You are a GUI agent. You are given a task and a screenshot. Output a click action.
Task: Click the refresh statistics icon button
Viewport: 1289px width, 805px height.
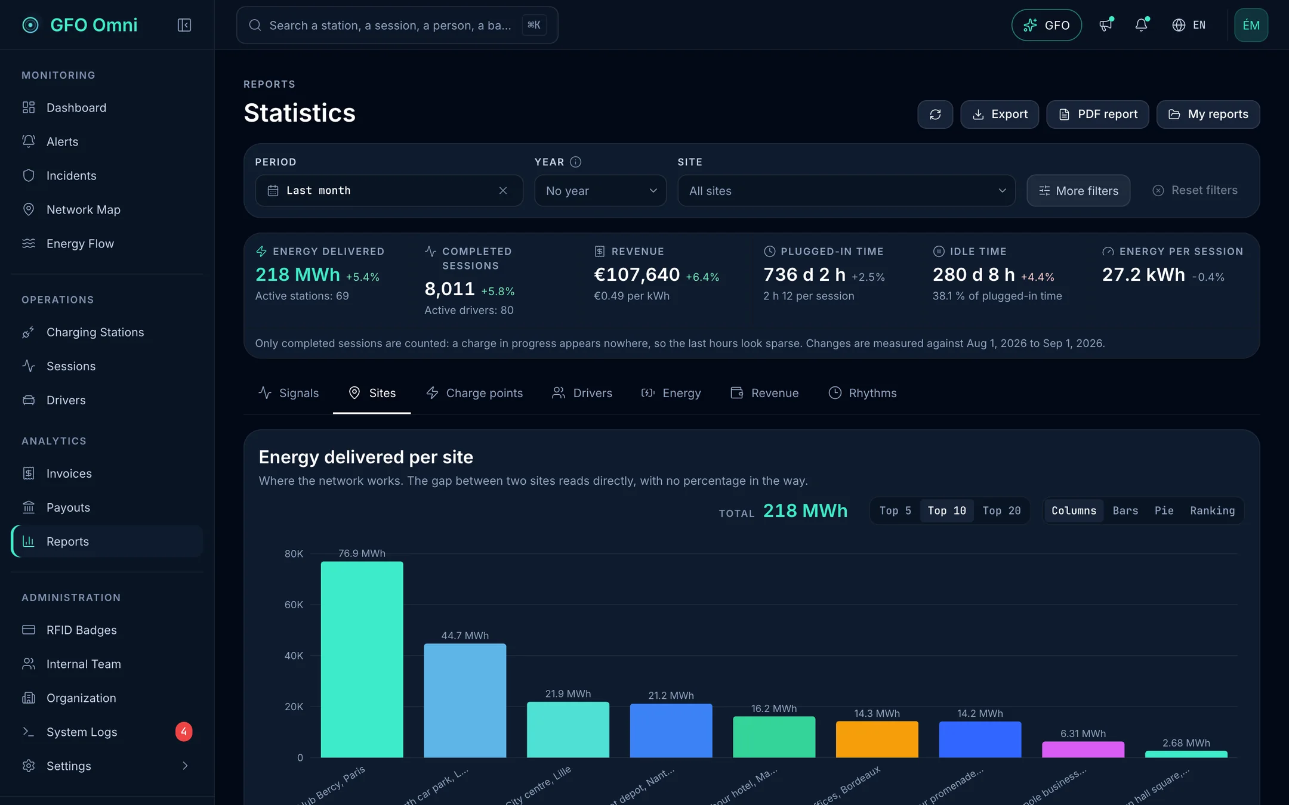click(x=935, y=114)
